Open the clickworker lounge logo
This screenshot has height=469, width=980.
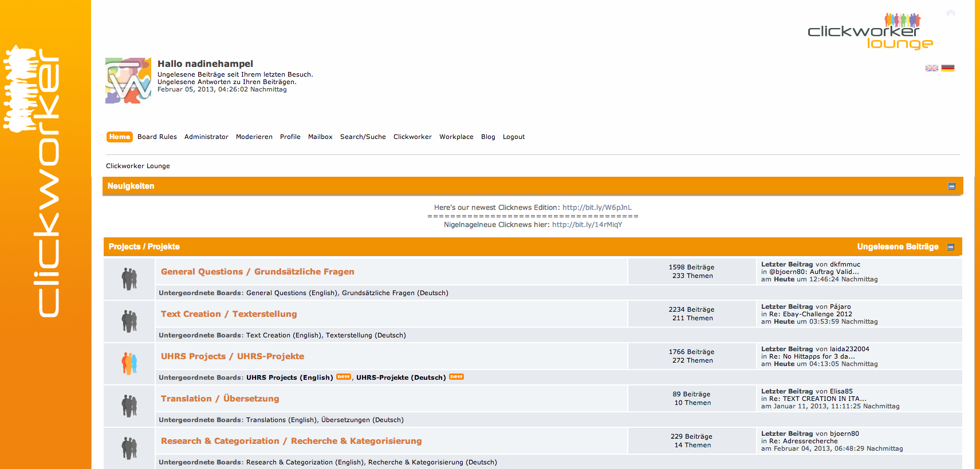pyautogui.click(x=870, y=31)
